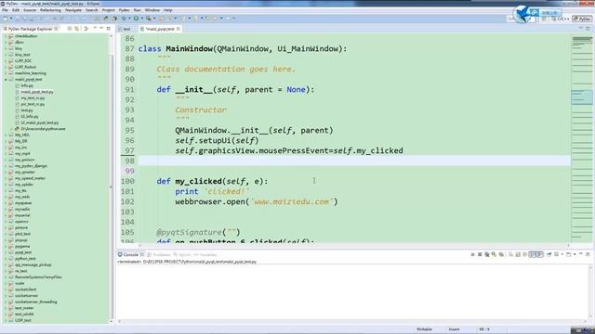
Task: Click the 'Writable' status bar entry
Action: tap(424, 329)
